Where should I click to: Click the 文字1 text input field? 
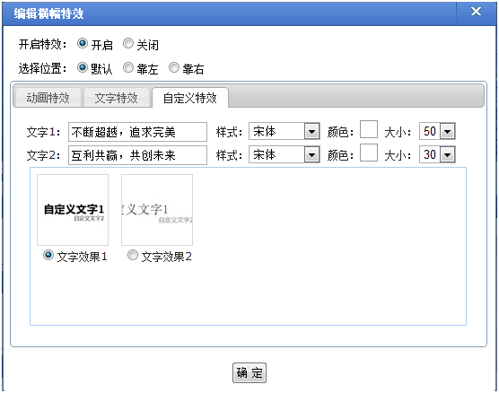(x=137, y=132)
